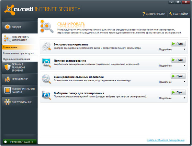Click the Сканировать компьютер magnifier icon
The width and height of the screenshot is (192, 146).
click(7, 39)
